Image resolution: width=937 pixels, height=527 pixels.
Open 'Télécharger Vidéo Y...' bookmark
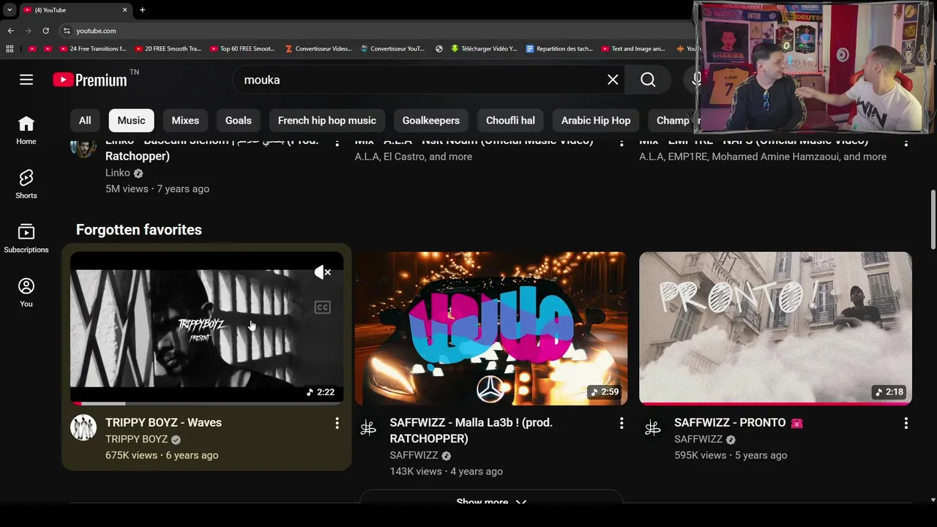[484, 49]
